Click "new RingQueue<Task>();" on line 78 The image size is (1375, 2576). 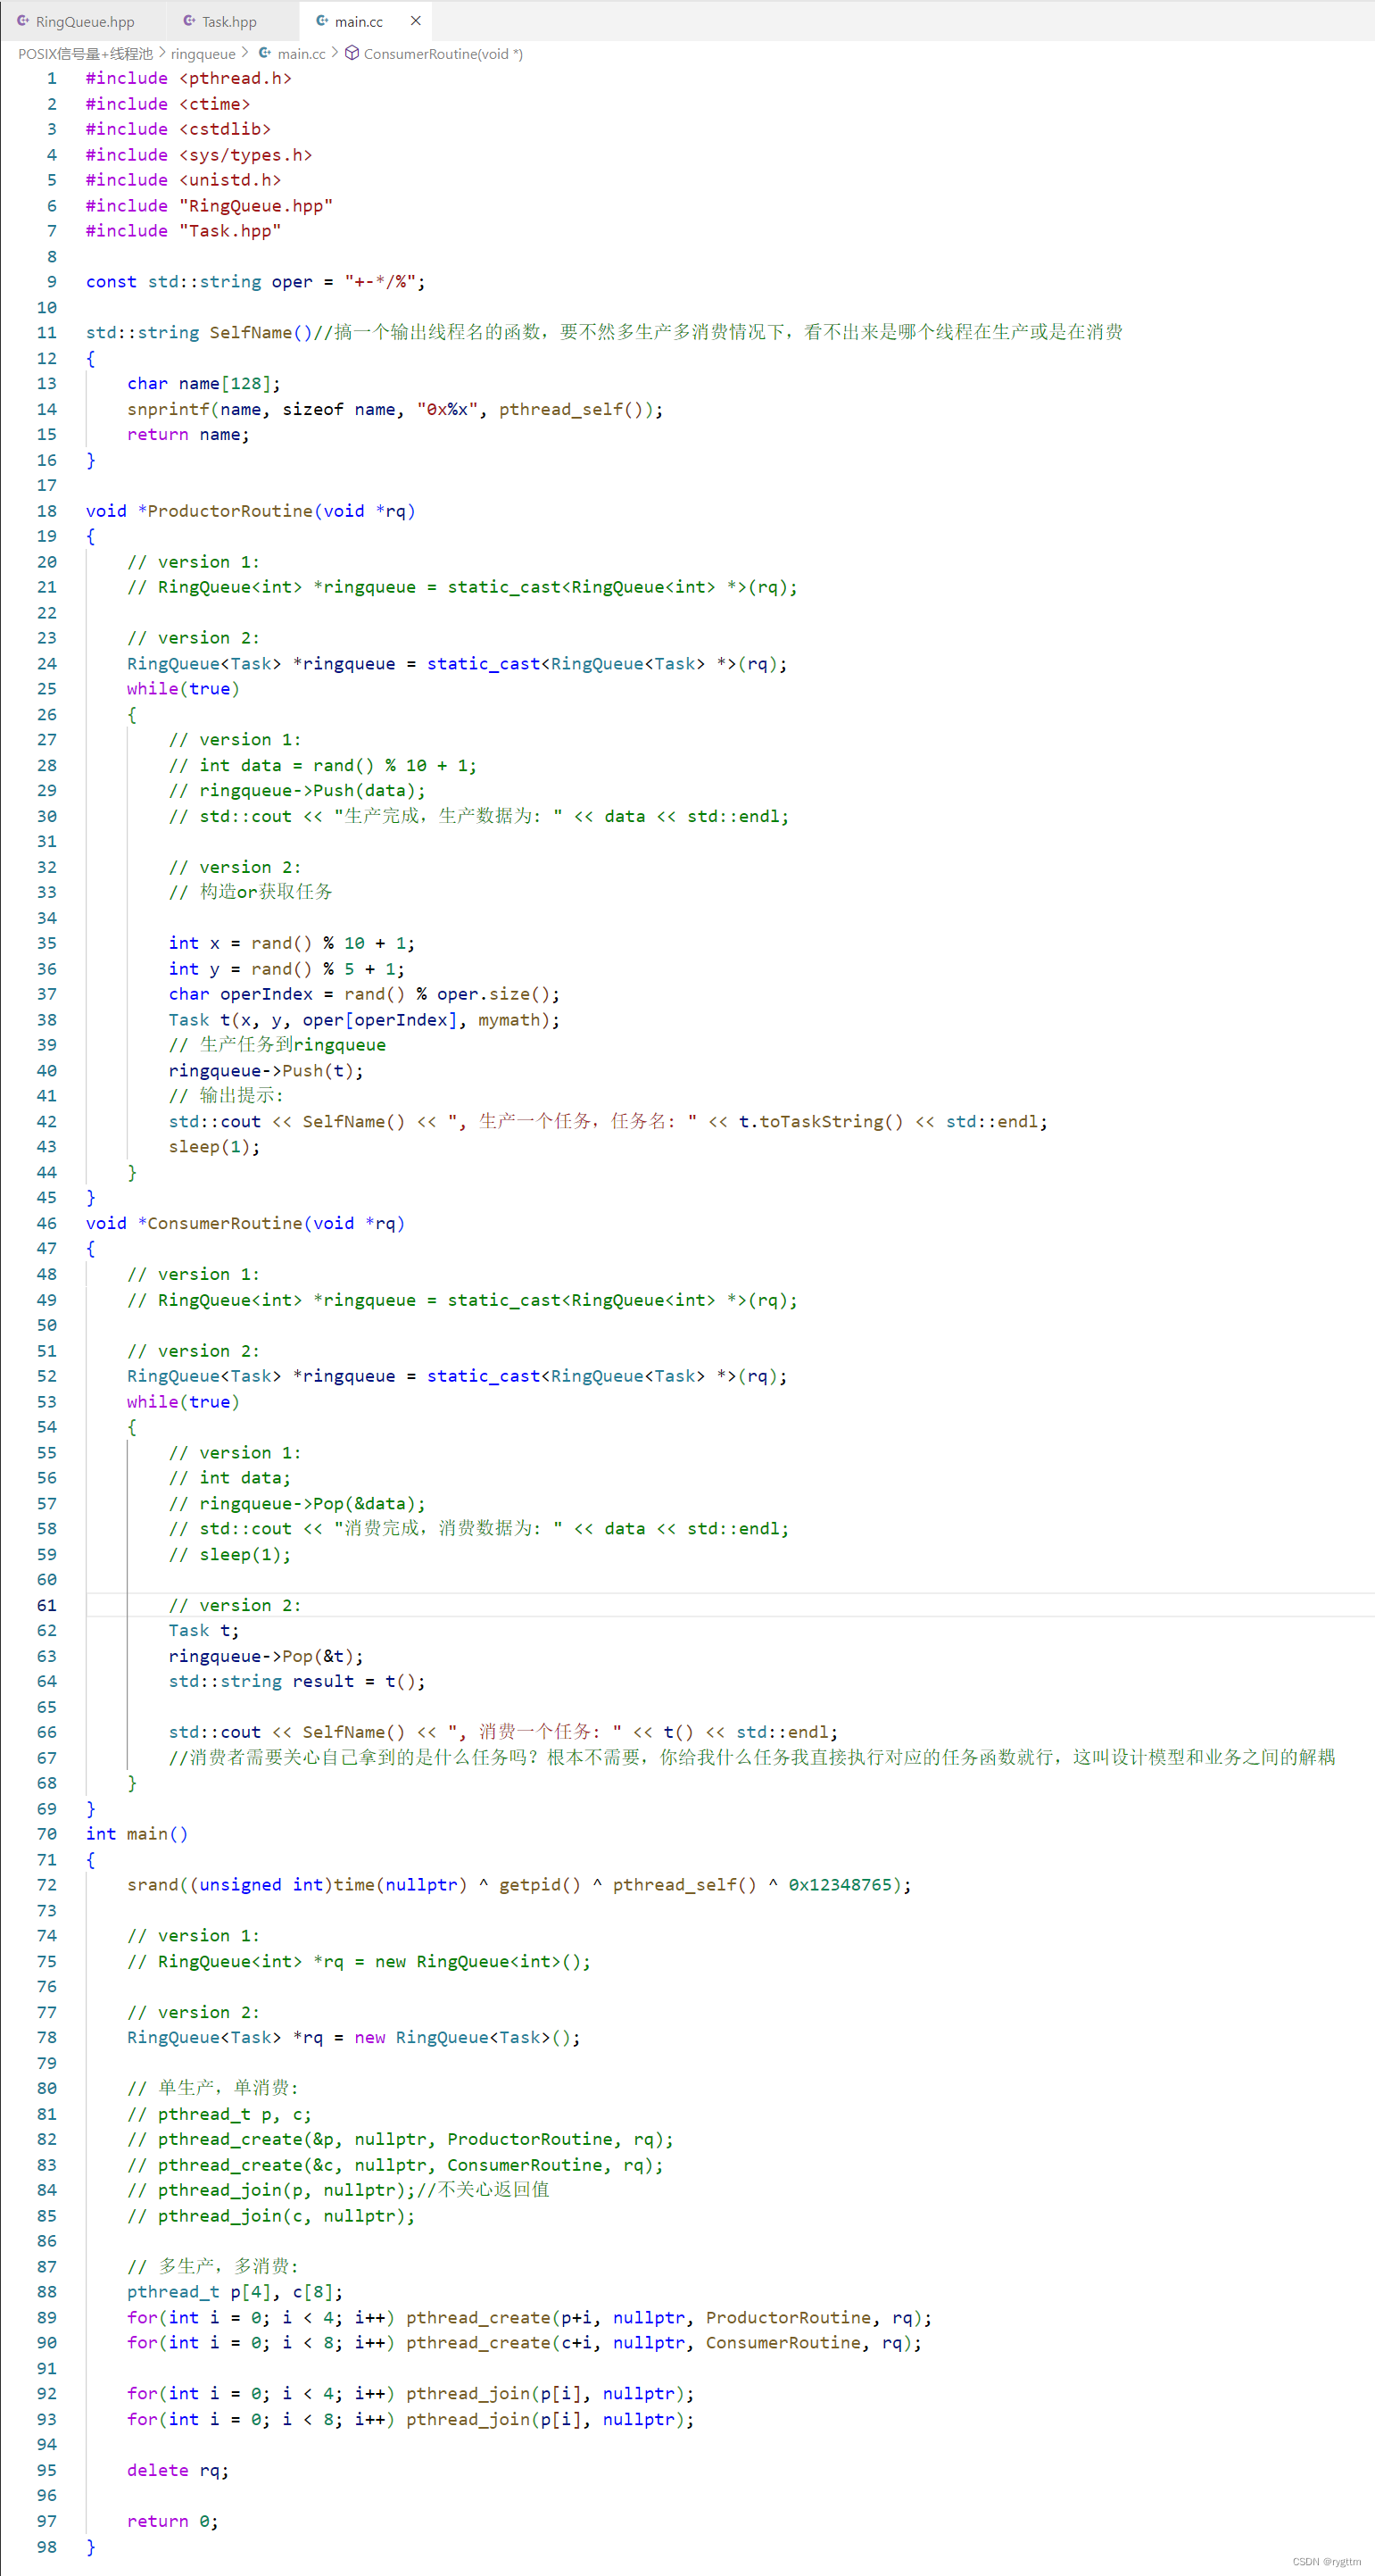(x=467, y=2037)
